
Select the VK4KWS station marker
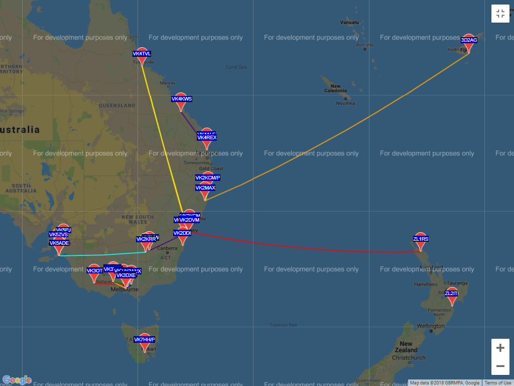tap(181, 101)
